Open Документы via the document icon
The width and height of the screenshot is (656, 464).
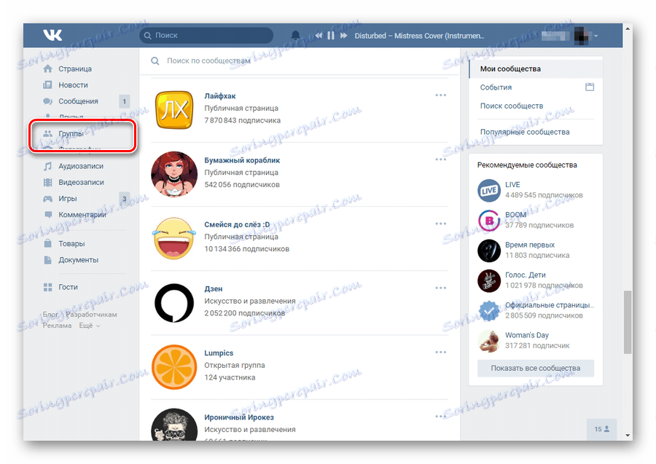[47, 259]
